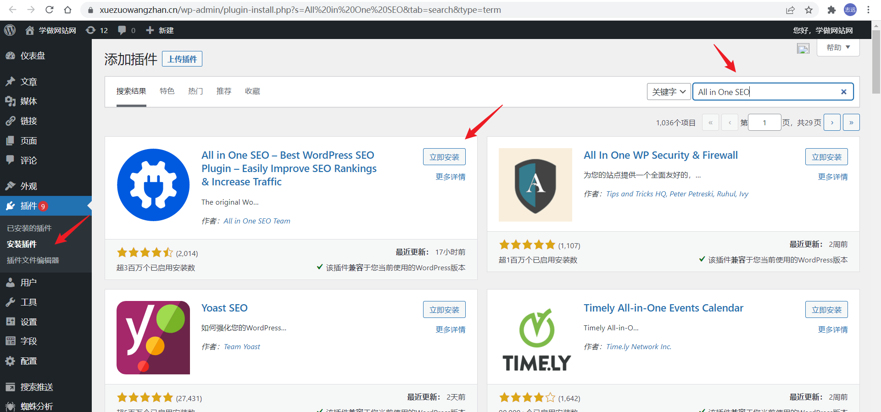This screenshot has height=412, width=881.
Task: Open browser extensions puzzle icon
Action: [831, 10]
